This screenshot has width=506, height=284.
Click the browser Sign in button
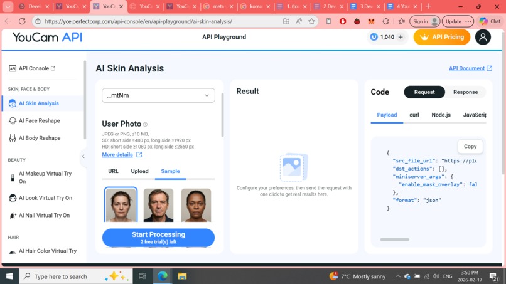(x=424, y=21)
